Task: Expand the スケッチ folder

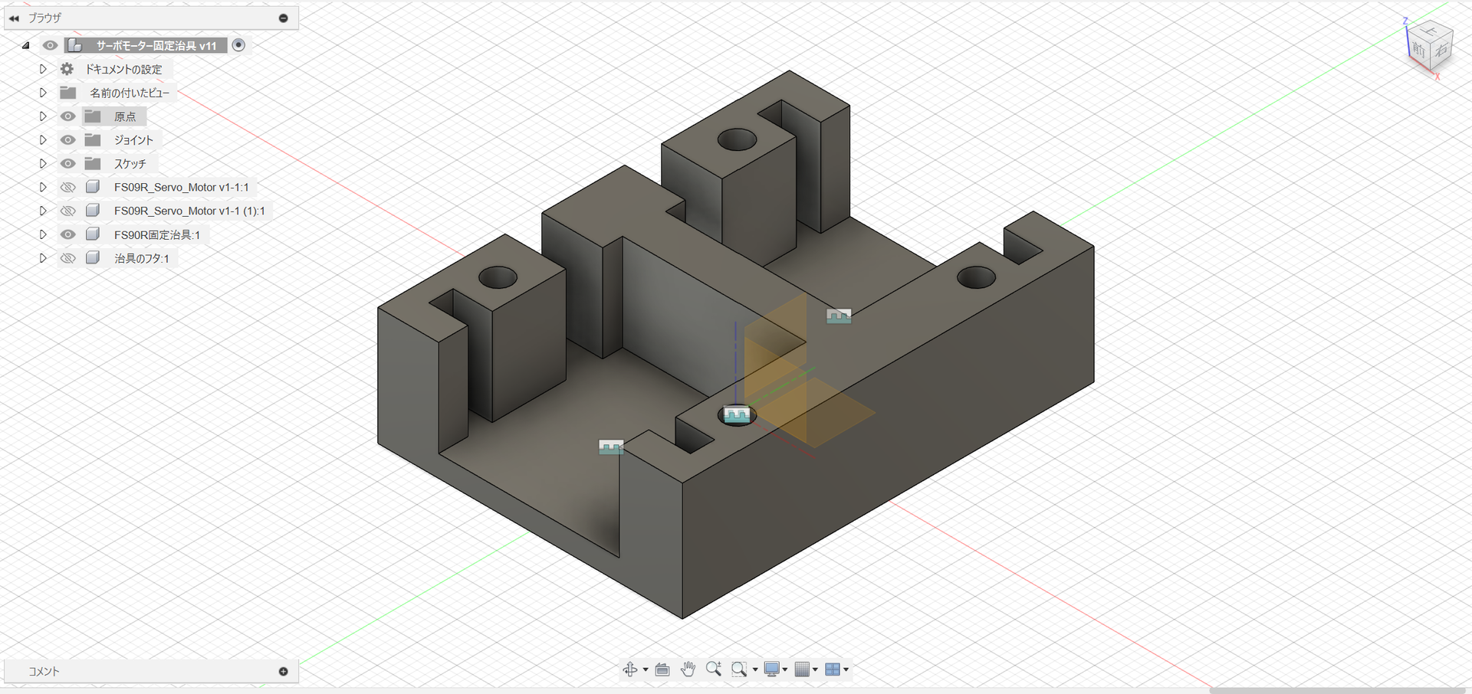Action: pos(43,164)
